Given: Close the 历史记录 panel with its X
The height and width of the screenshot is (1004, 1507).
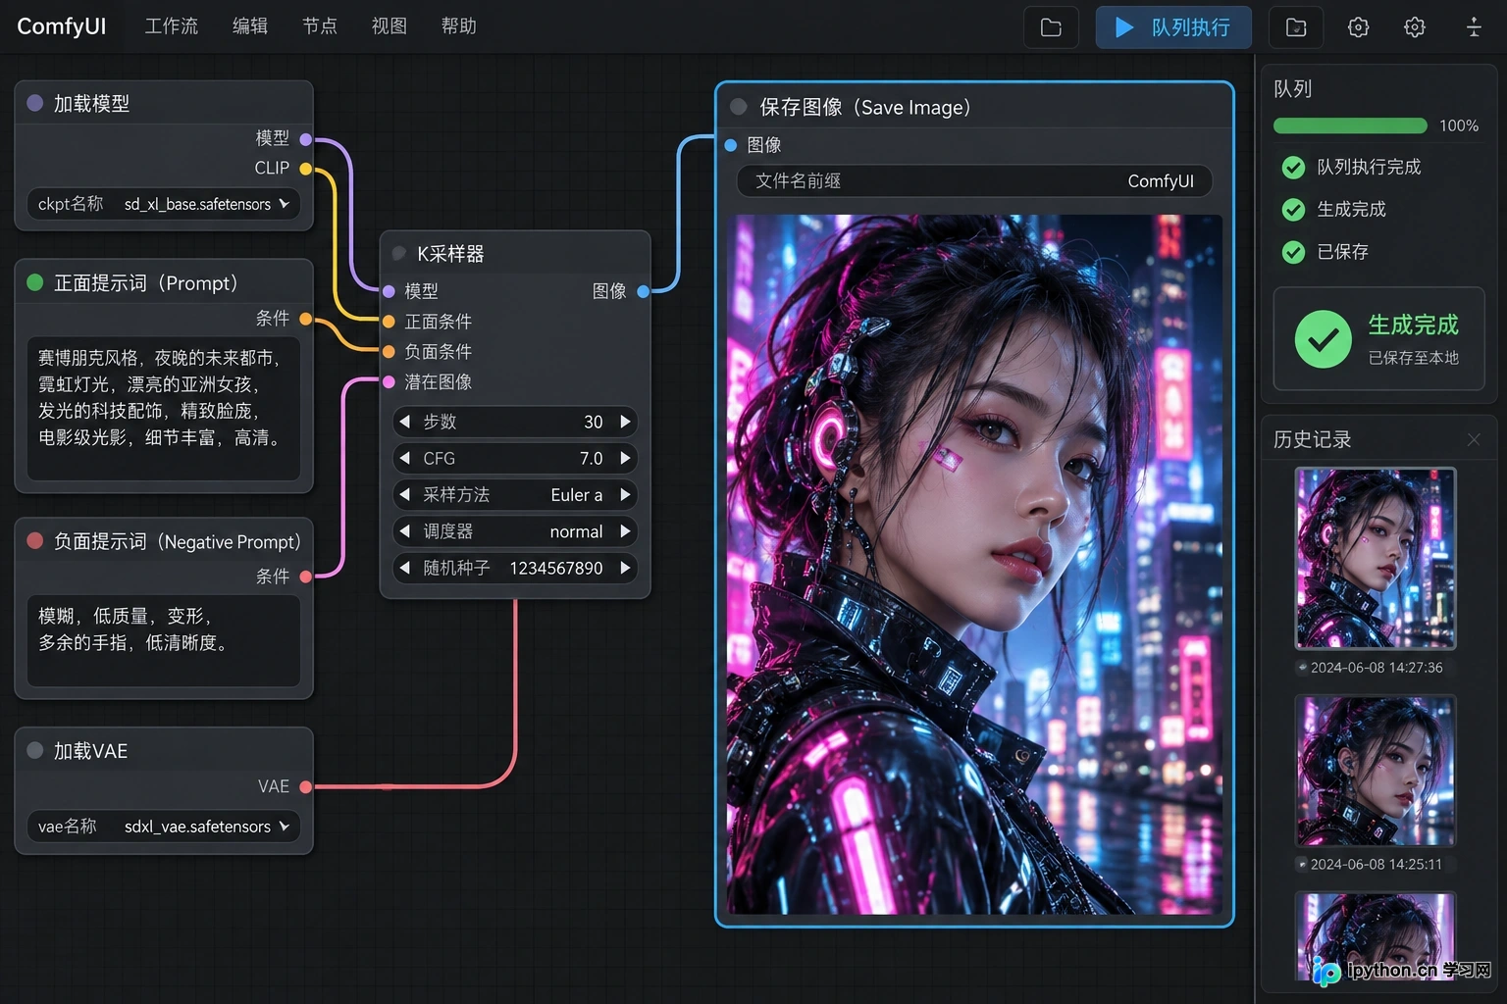Looking at the screenshot, I should [1474, 439].
